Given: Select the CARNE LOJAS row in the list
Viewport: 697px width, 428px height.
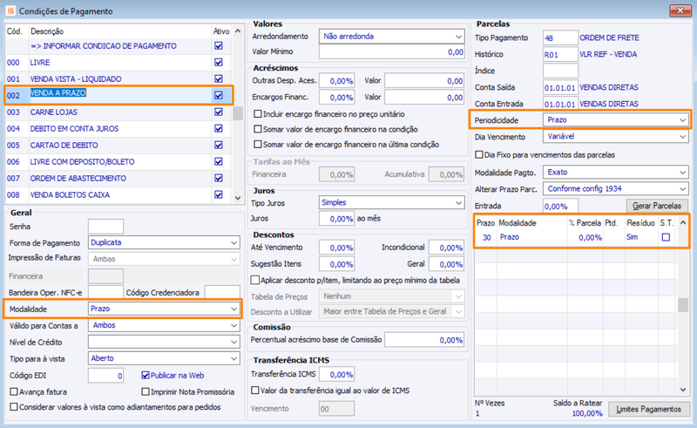Looking at the screenshot, I should coord(118,112).
